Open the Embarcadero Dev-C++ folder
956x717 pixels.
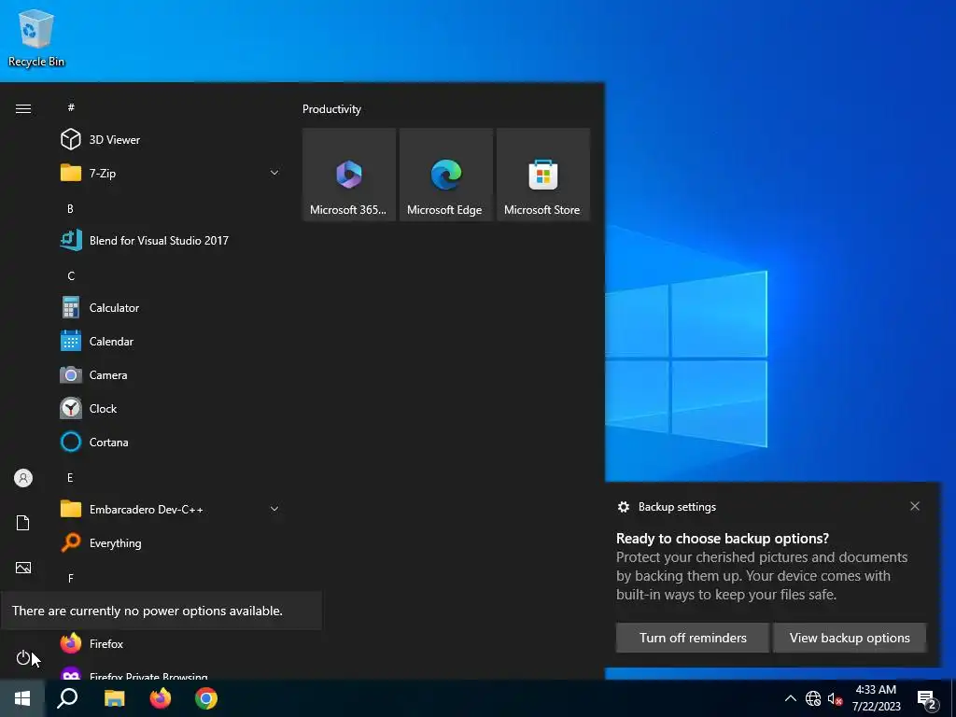point(171,509)
